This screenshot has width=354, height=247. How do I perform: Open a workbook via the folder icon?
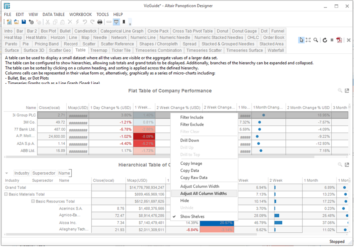16,22
